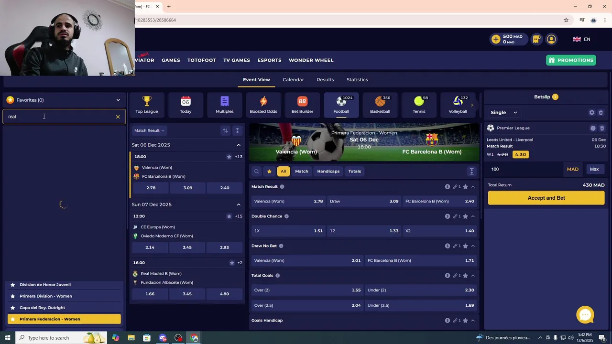Select the Volleyball sport icon
The width and height of the screenshot is (612, 344).
[458, 105]
